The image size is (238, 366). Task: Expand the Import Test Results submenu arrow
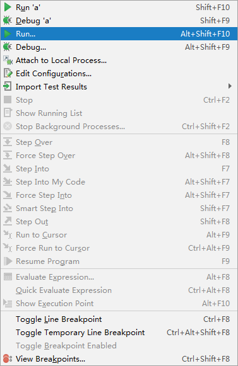pos(230,86)
